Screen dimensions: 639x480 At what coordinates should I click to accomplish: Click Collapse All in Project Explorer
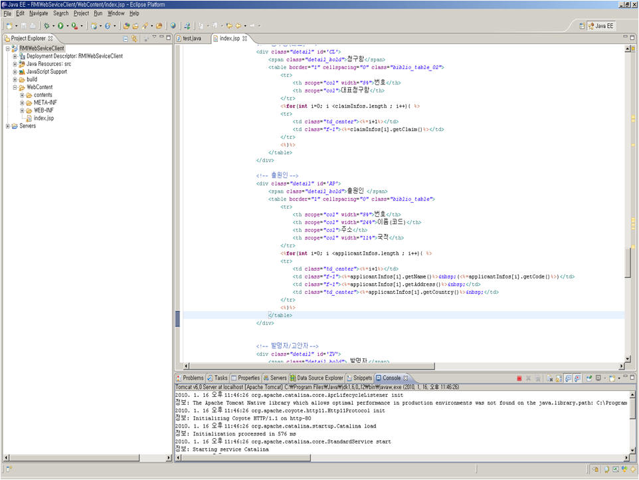(126, 39)
